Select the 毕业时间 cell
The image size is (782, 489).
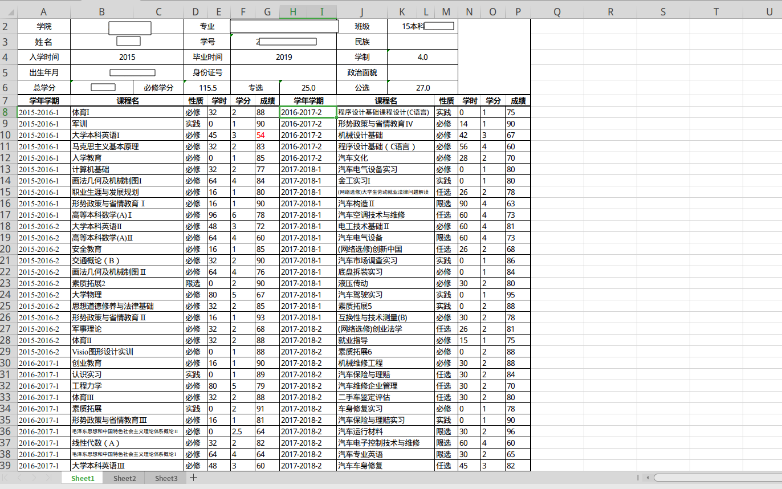click(207, 57)
